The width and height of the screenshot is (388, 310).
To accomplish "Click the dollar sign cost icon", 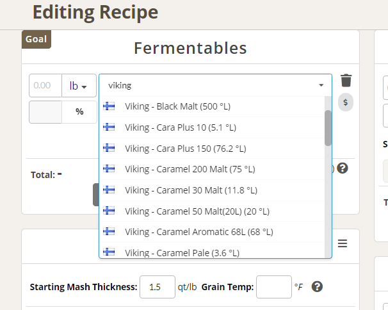I will (345, 101).
